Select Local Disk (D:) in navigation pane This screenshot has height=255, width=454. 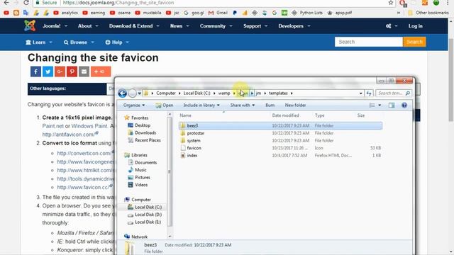click(145, 215)
